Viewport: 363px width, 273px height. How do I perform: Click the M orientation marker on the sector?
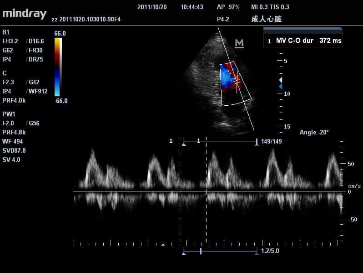click(239, 43)
